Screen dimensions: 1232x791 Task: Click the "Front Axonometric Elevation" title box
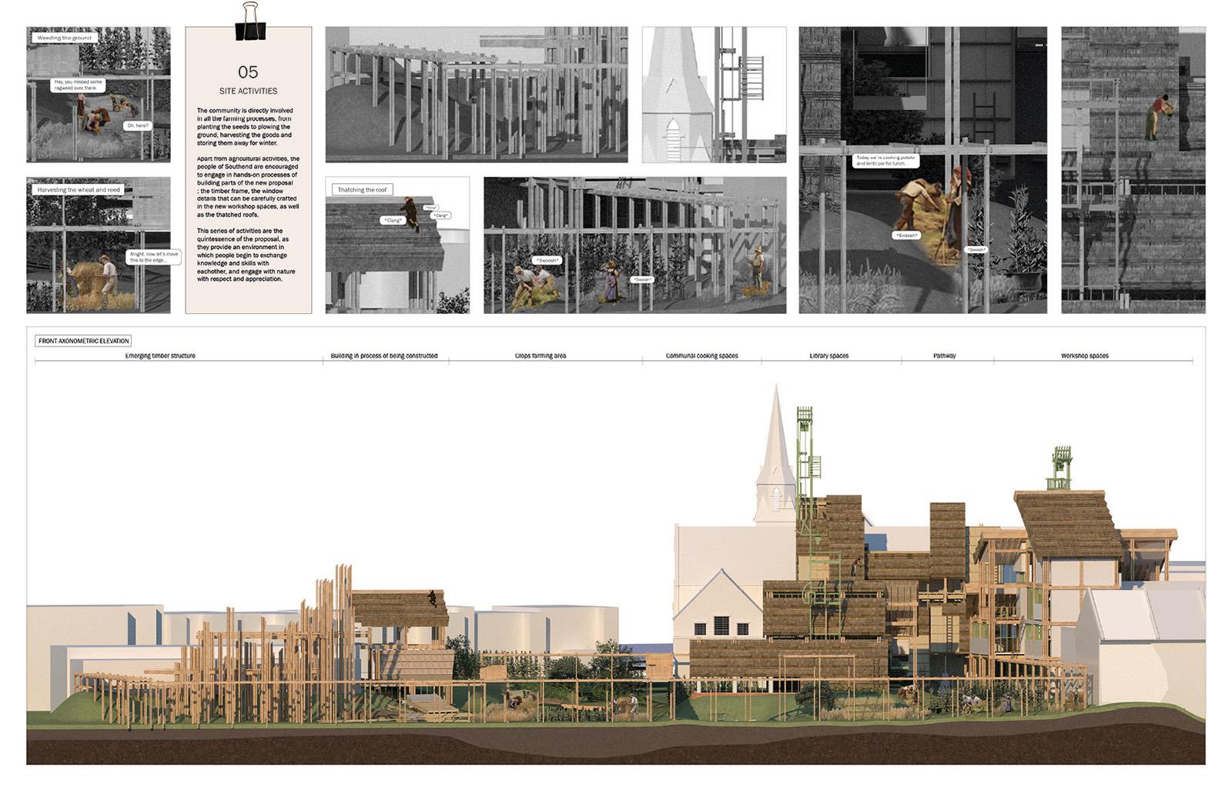click(x=83, y=341)
